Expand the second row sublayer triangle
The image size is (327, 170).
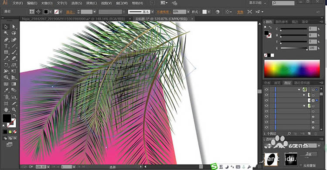304,95
